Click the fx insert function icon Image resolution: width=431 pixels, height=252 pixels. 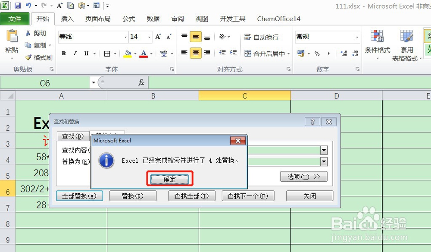pos(141,82)
